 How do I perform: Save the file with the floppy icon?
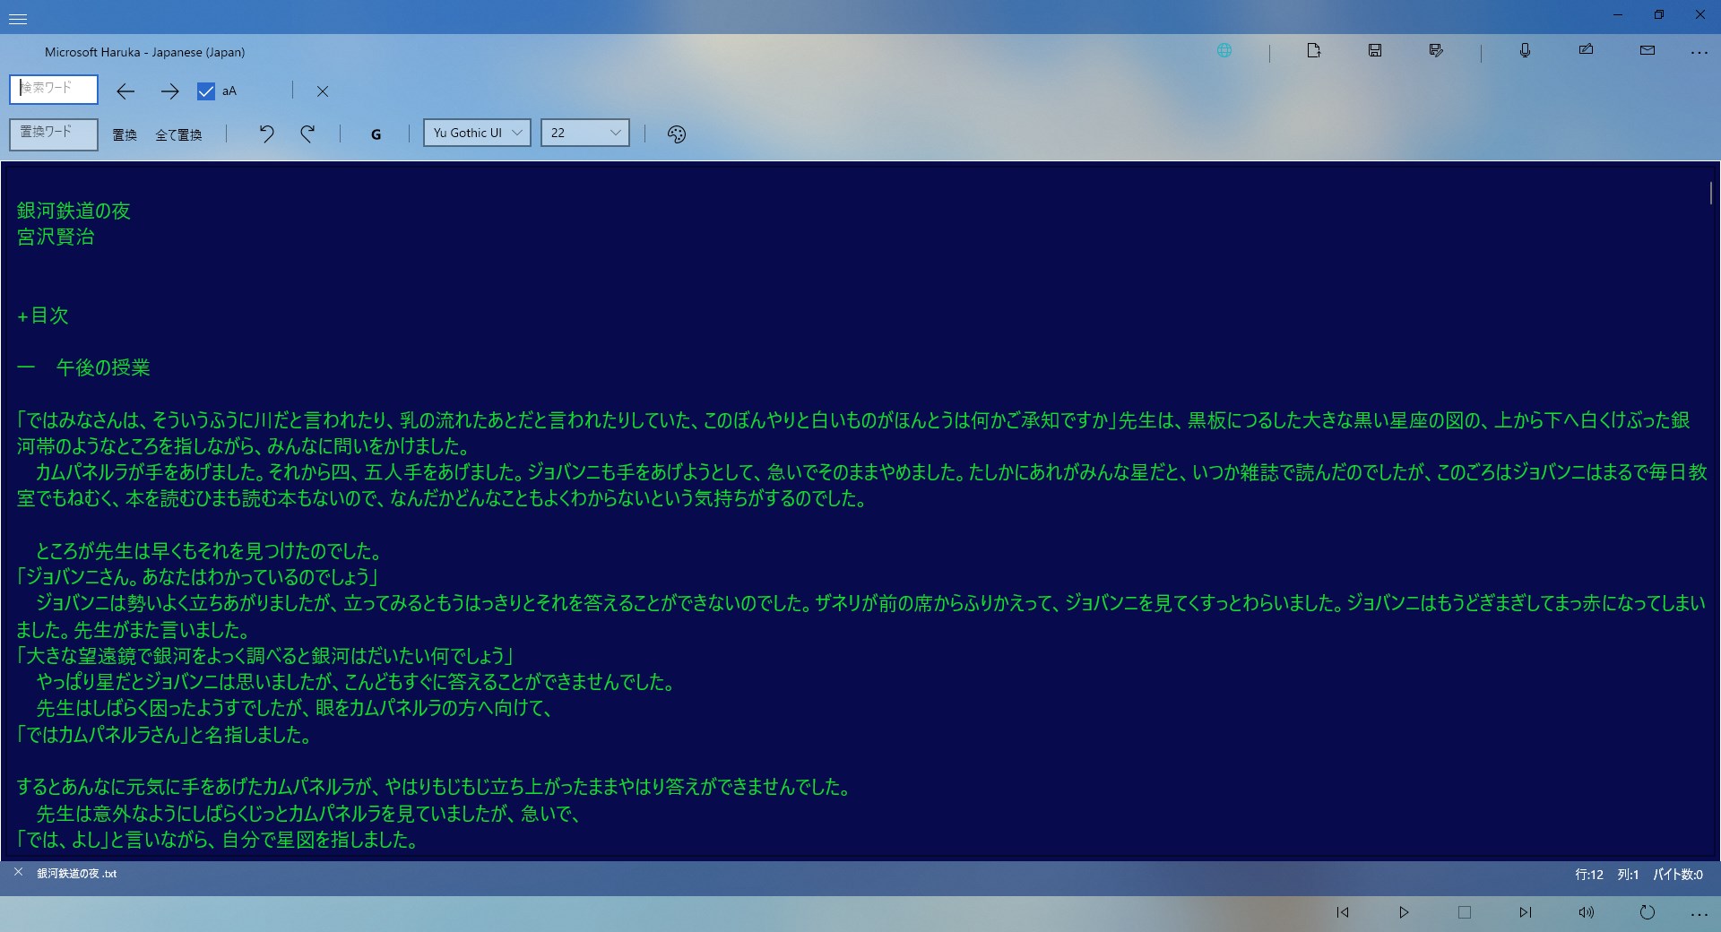pyautogui.click(x=1375, y=51)
